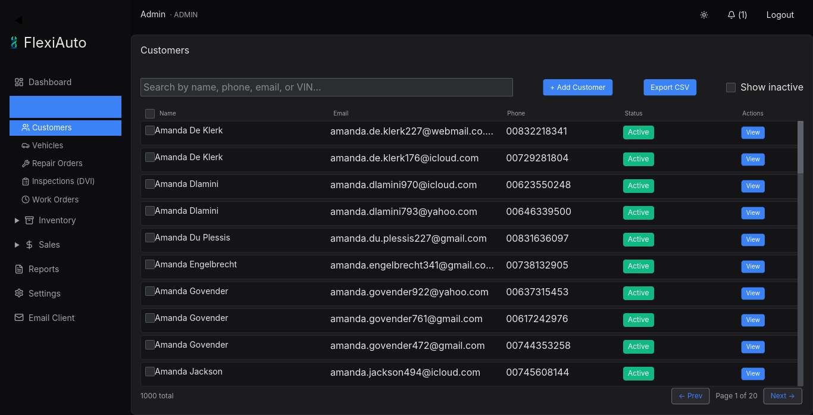Click the Sales dollar icon
Screen dimensions: 813x415
[x=29, y=245]
